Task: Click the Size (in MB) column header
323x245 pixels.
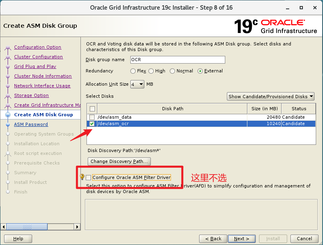Action: point(264,109)
